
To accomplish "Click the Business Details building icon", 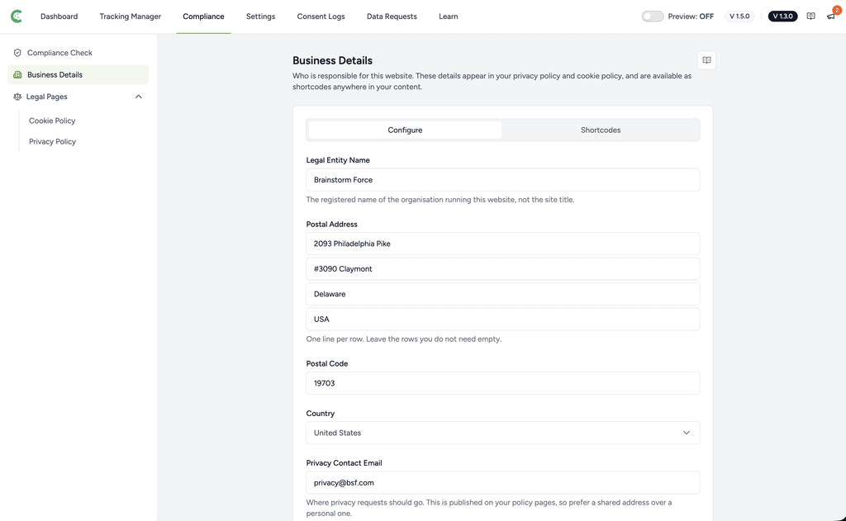I will tap(17, 75).
